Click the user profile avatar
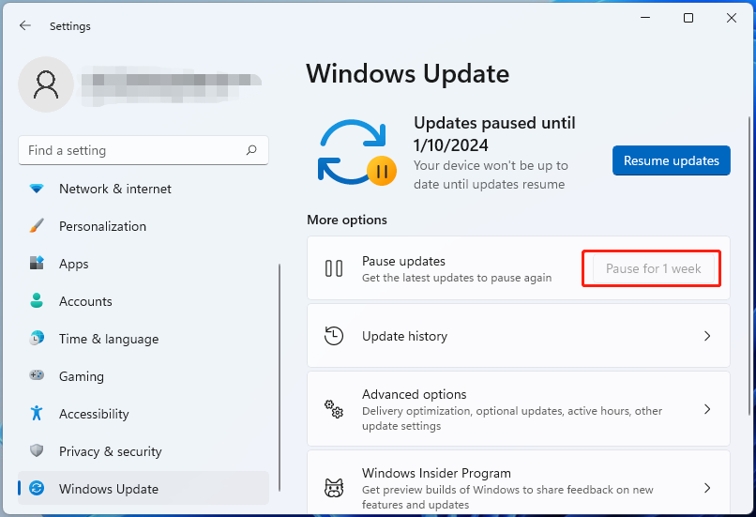The width and height of the screenshot is (756, 517). pyautogui.click(x=46, y=84)
